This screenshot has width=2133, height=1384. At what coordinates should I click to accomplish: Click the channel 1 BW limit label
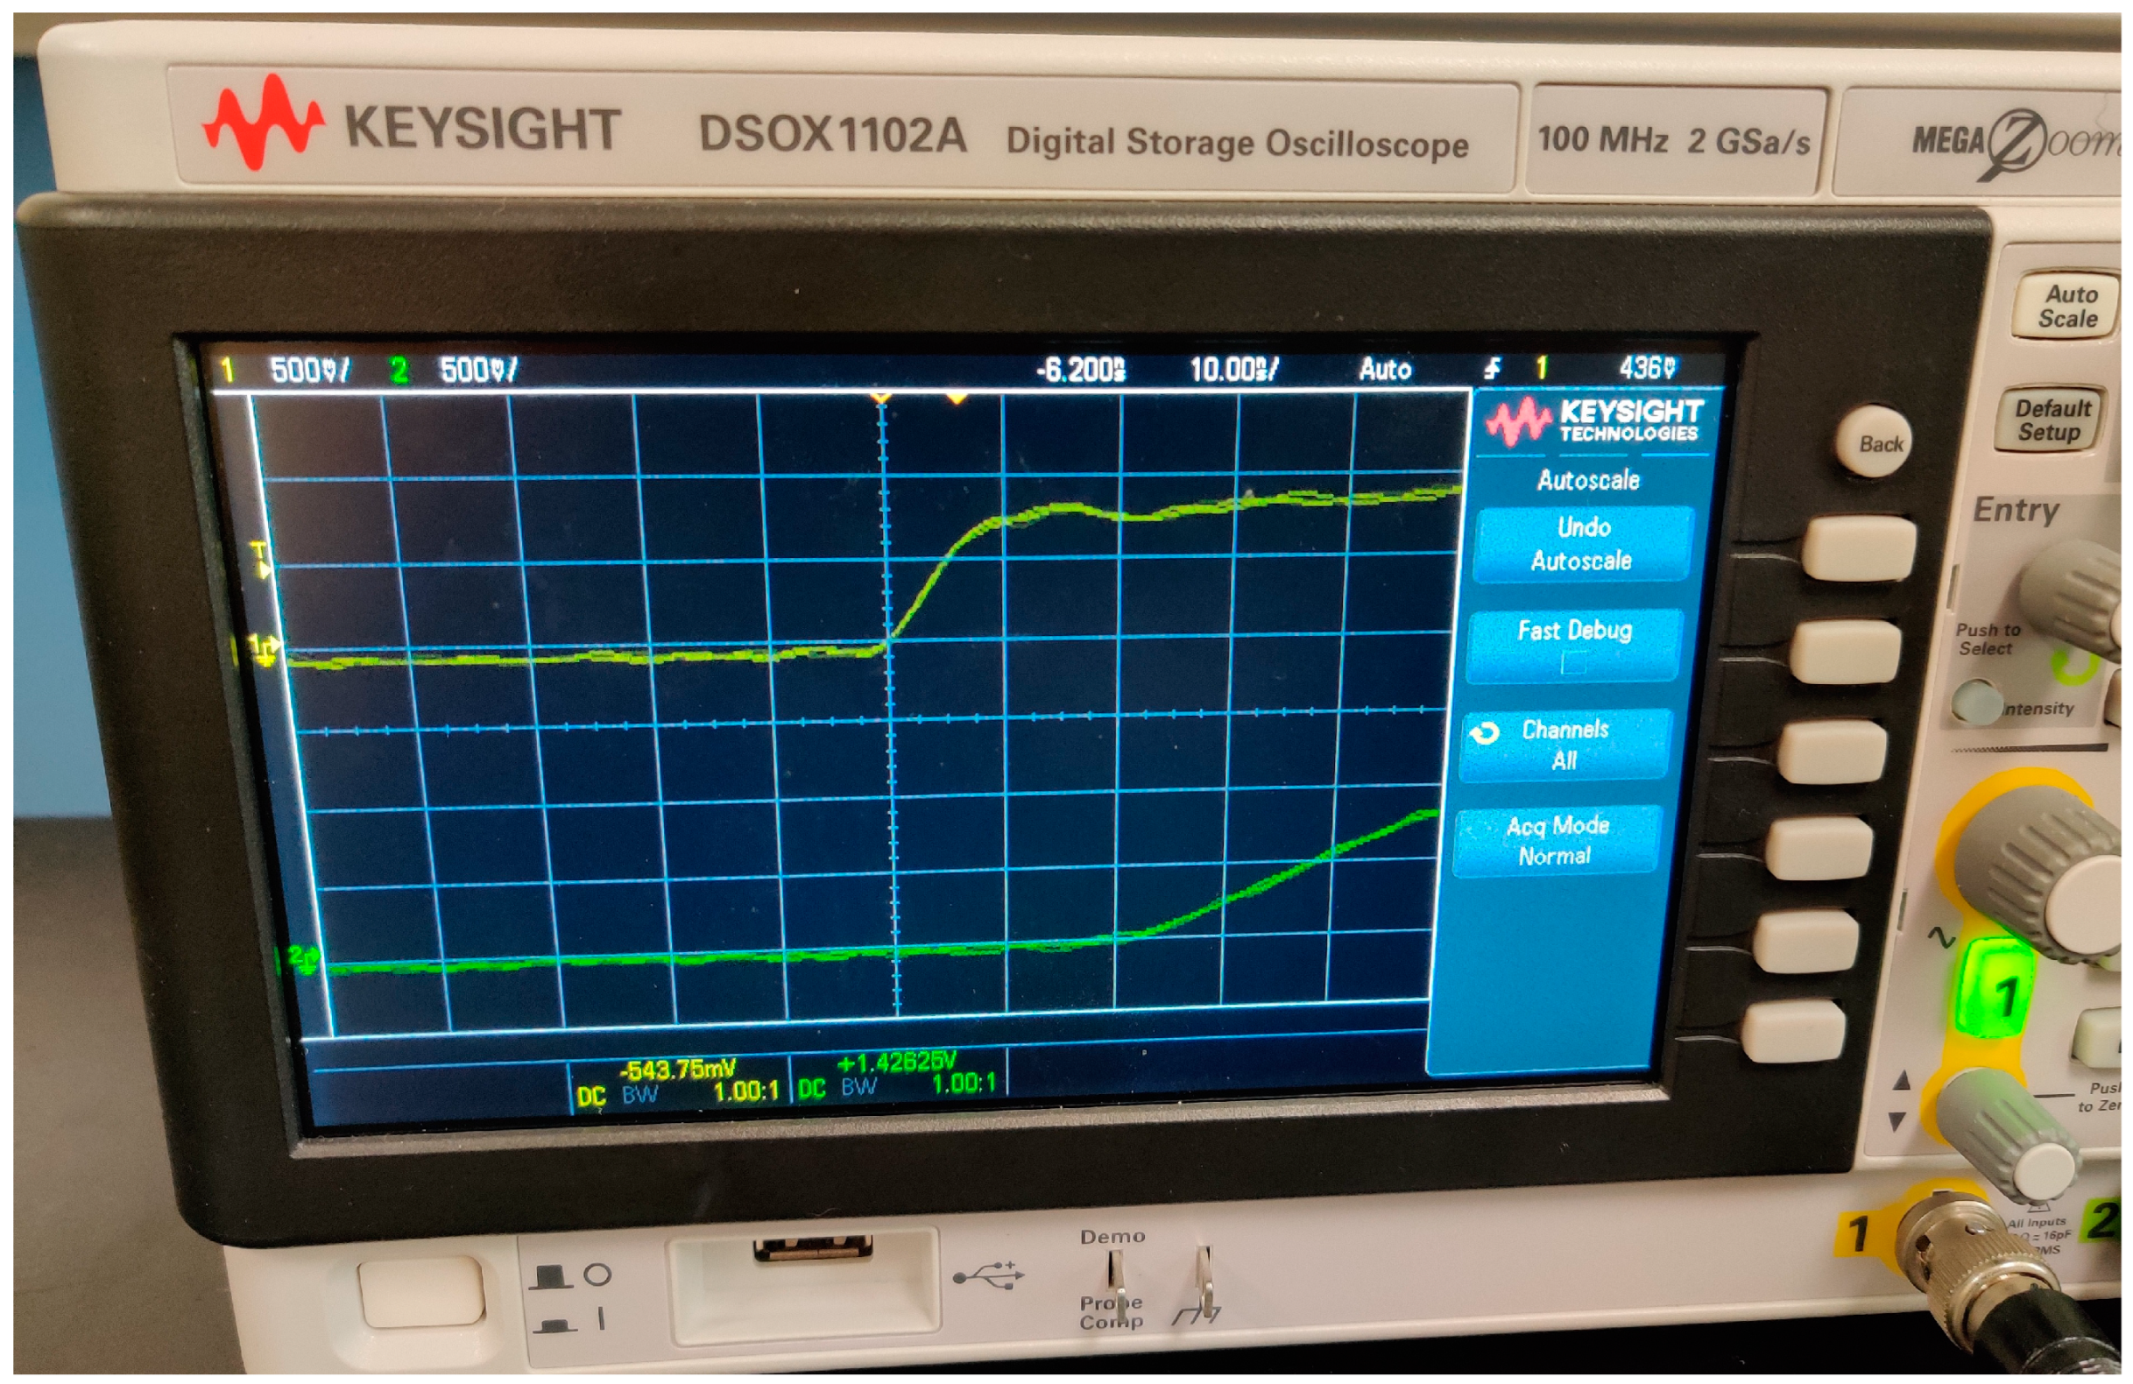639,1094
